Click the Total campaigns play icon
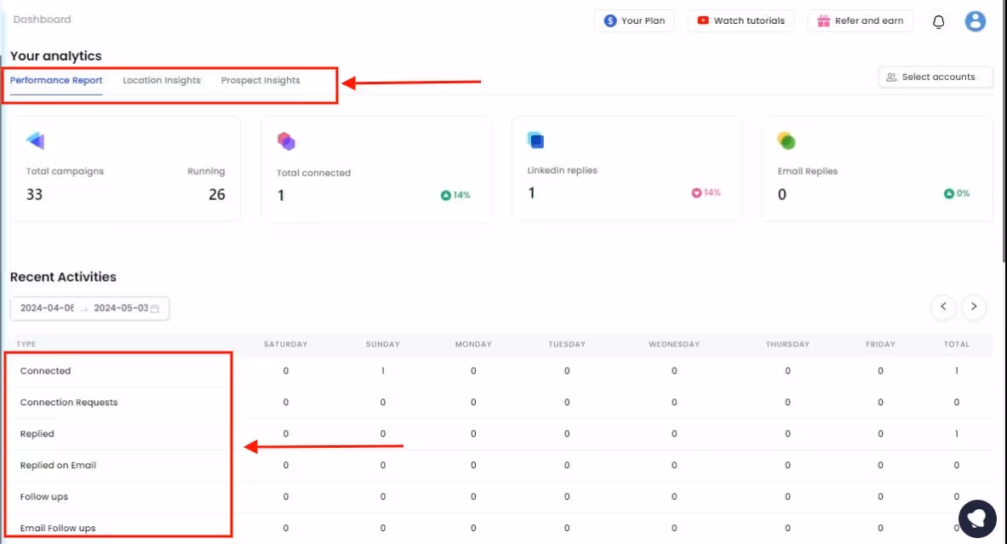Viewport: 1007px width, 544px height. [x=35, y=140]
